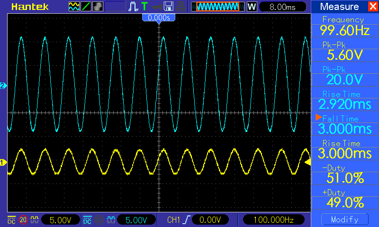
Task: Click the orange arrow beside Fall Time
Action: pyautogui.click(x=318, y=117)
